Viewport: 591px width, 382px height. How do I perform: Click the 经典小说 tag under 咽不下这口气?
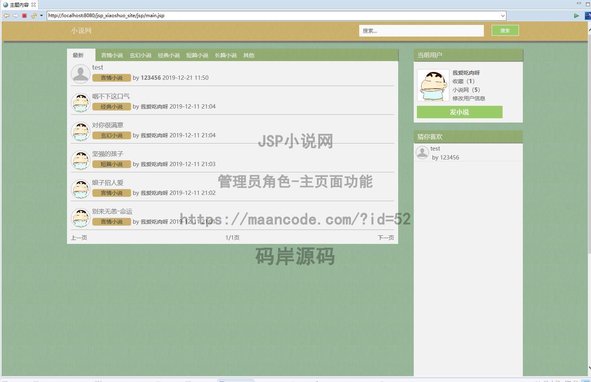pos(111,107)
